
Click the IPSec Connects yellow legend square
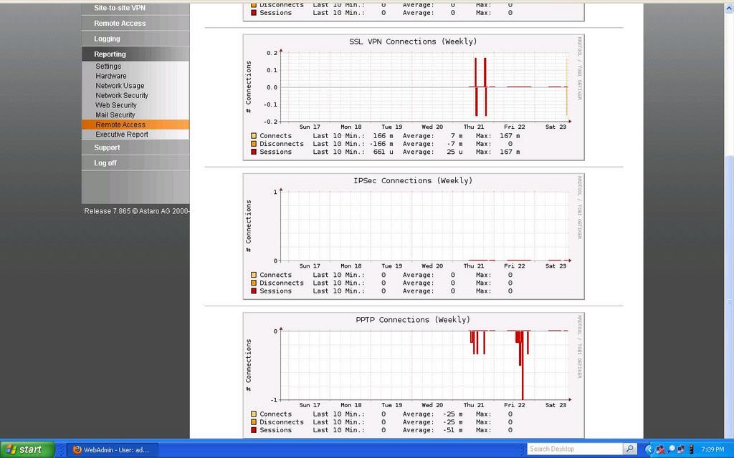coord(254,275)
